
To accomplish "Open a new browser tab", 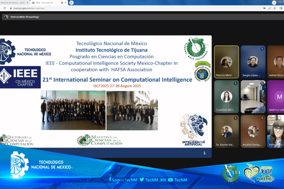I will click(x=71, y=3).
